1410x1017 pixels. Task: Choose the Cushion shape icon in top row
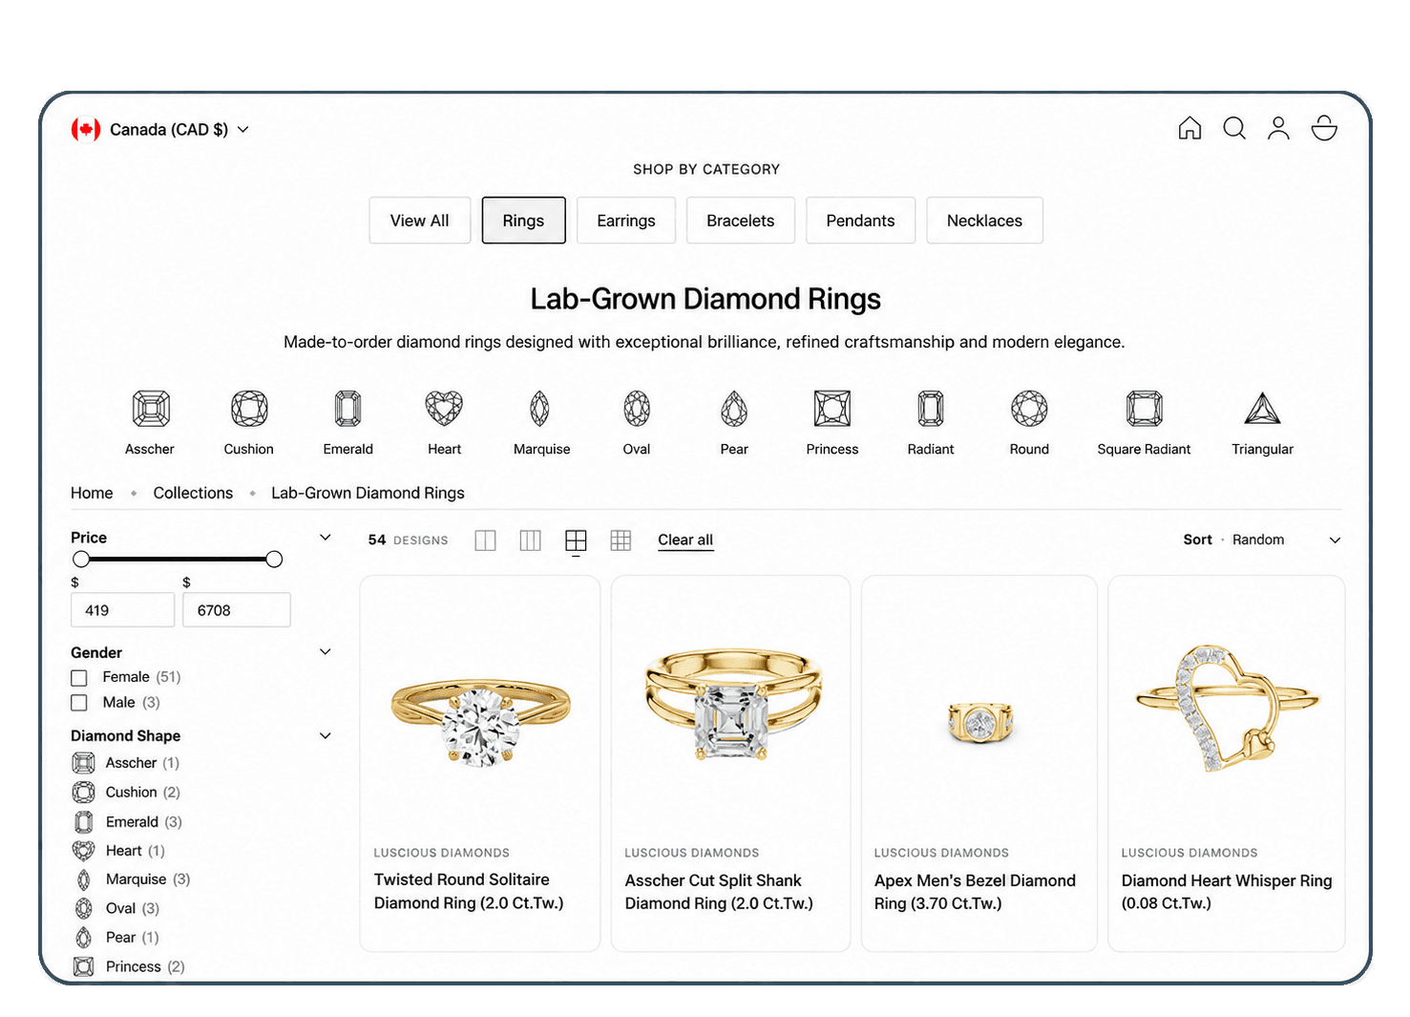coord(249,409)
